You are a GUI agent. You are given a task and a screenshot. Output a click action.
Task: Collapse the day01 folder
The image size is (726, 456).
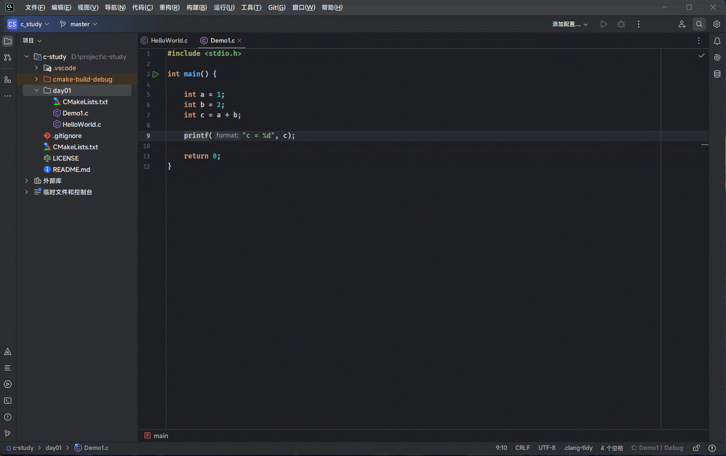coord(36,91)
